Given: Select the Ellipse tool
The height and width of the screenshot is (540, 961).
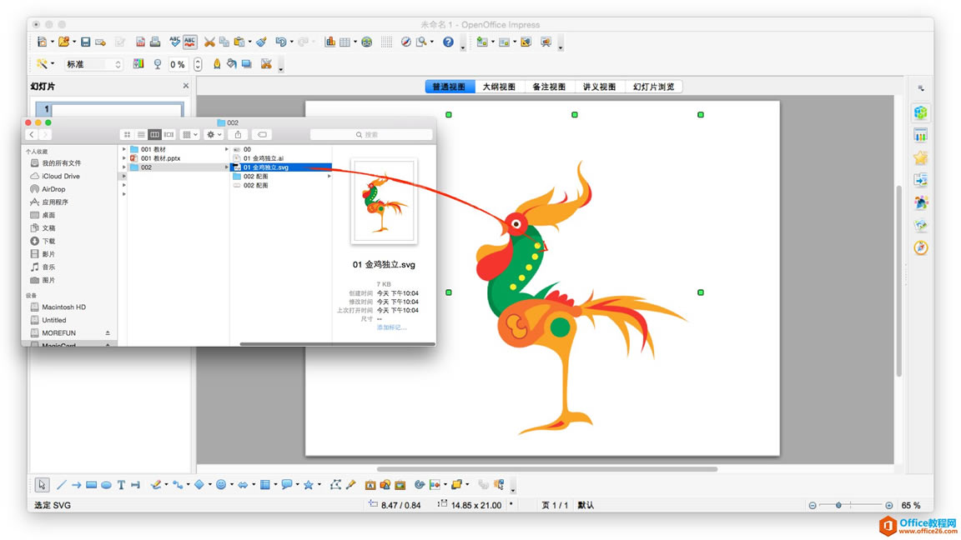Looking at the screenshot, I should [x=106, y=484].
